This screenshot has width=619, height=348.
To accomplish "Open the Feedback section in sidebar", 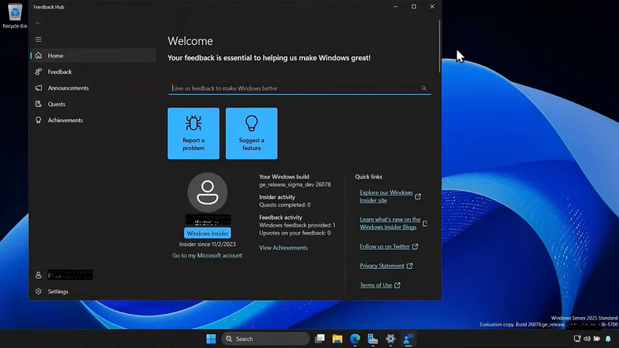I will pyautogui.click(x=60, y=72).
